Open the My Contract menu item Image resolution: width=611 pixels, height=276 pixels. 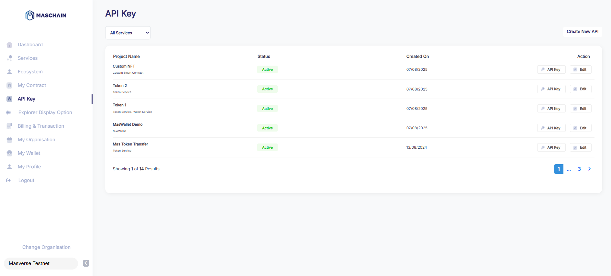tap(32, 85)
